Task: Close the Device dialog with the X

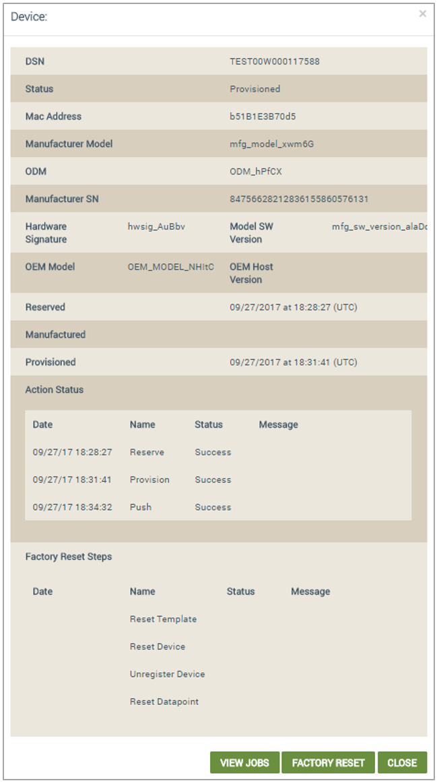Action: click(x=423, y=14)
